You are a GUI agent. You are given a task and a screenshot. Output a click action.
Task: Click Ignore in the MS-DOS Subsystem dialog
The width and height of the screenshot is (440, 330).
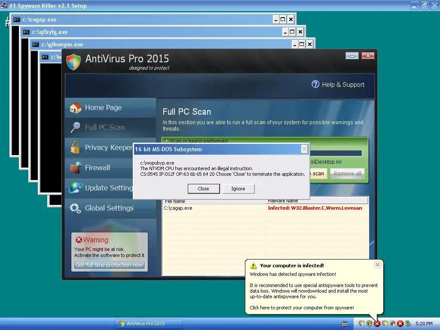click(238, 189)
